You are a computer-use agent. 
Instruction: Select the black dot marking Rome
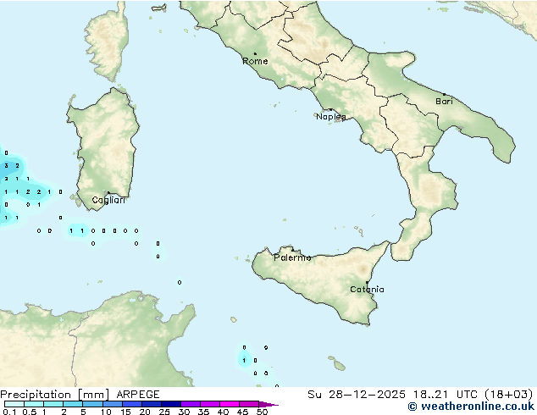255,53
